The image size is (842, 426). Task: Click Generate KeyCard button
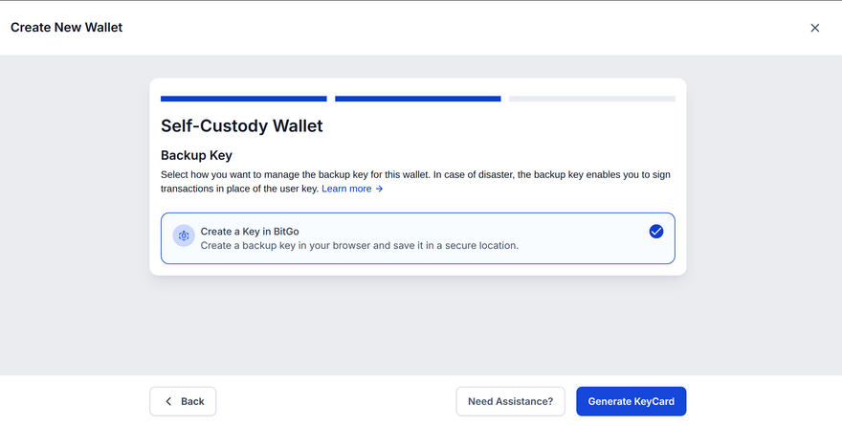tap(631, 401)
